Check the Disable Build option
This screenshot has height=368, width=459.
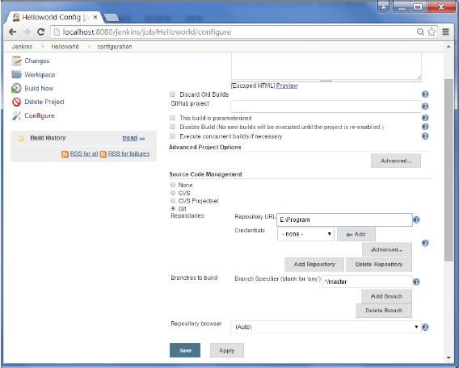(x=172, y=127)
